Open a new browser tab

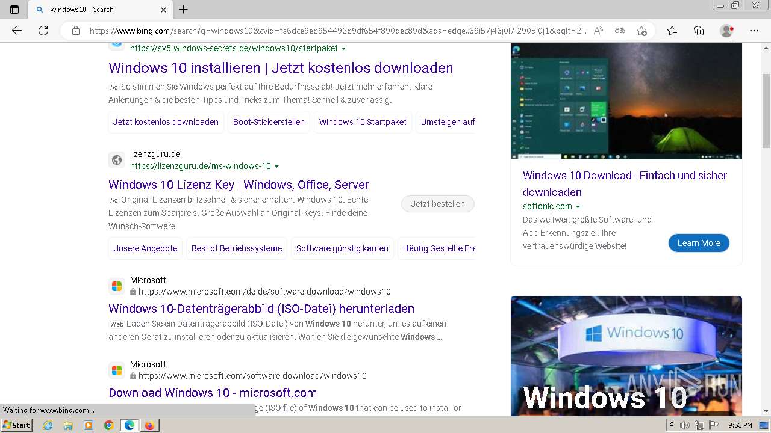tap(184, 10)
